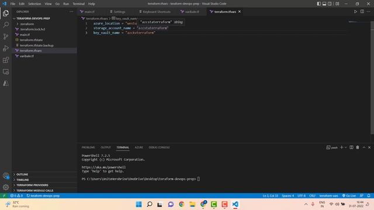
Task: Open the Selection menu
Action: pos(34,4)
